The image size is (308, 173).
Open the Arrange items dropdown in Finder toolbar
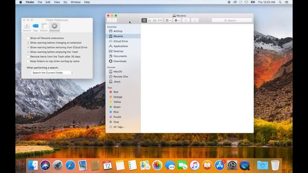click(168, 20)
